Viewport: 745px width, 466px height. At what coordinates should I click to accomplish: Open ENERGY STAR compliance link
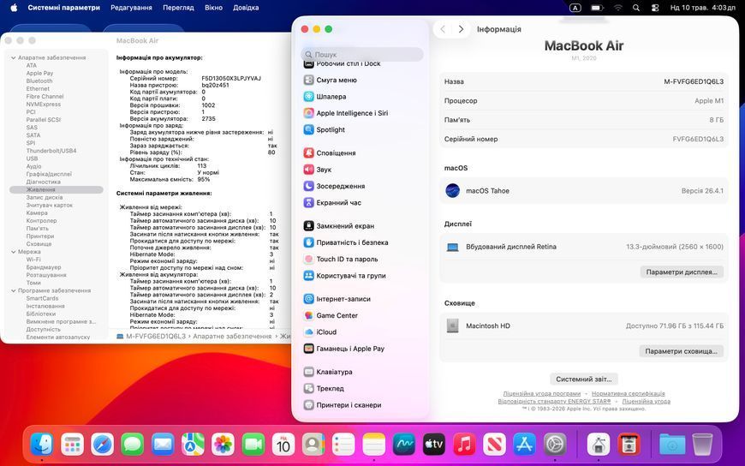(x=555, y=402)
